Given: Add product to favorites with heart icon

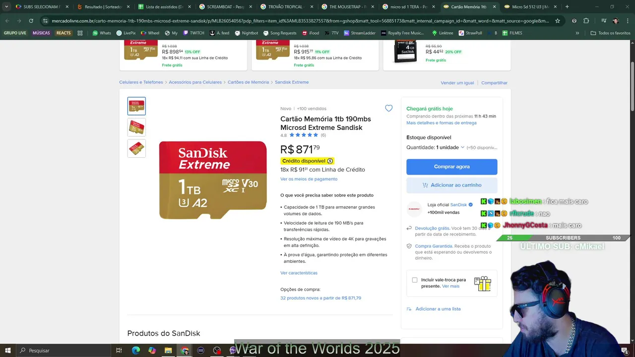Looking at the screenshot, I should pyautogui.click(x=389, y=108).
